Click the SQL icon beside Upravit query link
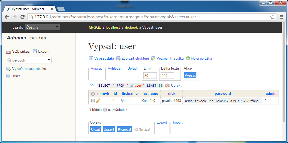Viewport: 288px width, 143px height. pos(167,85)
